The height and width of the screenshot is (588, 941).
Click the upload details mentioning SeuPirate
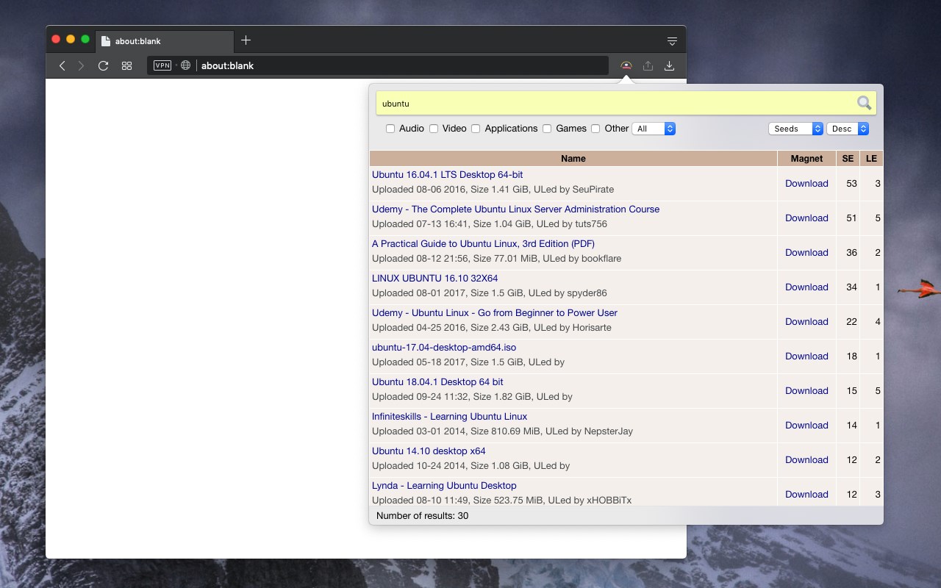pos(493,190)
